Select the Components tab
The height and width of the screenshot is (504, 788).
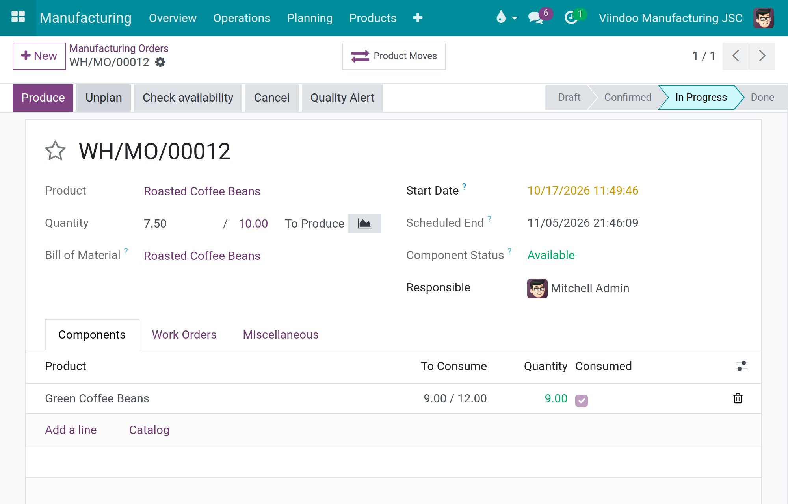pyautogui.click(x=92, y=334)
